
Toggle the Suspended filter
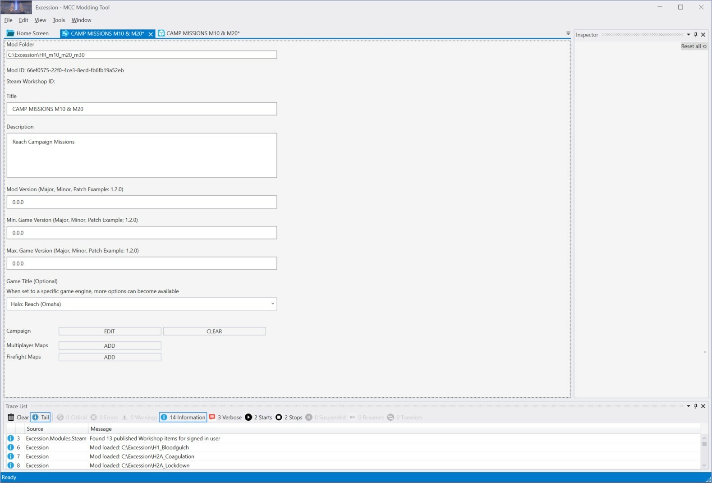(x=326, y=418)
